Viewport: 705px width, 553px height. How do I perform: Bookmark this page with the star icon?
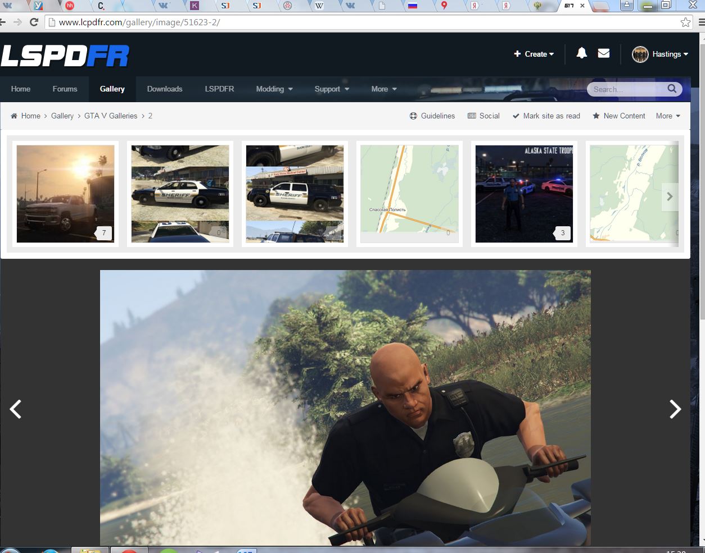[x=685, y=22]
